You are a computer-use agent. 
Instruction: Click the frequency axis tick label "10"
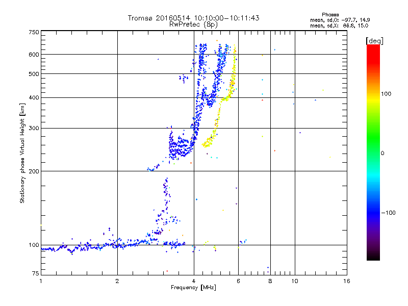[x=295, y=281]
